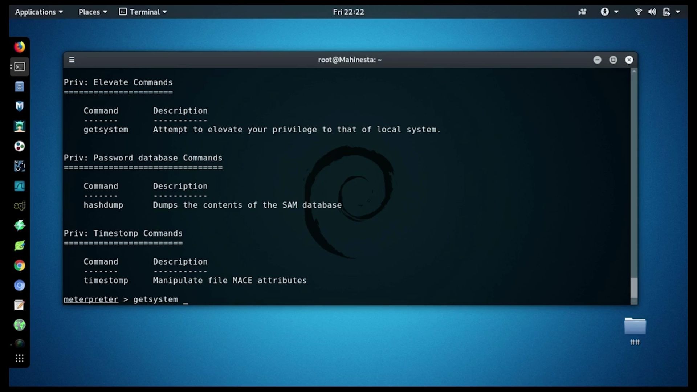Open Wireshark from the dock
The image size is (697, 392).
point(20,186)
